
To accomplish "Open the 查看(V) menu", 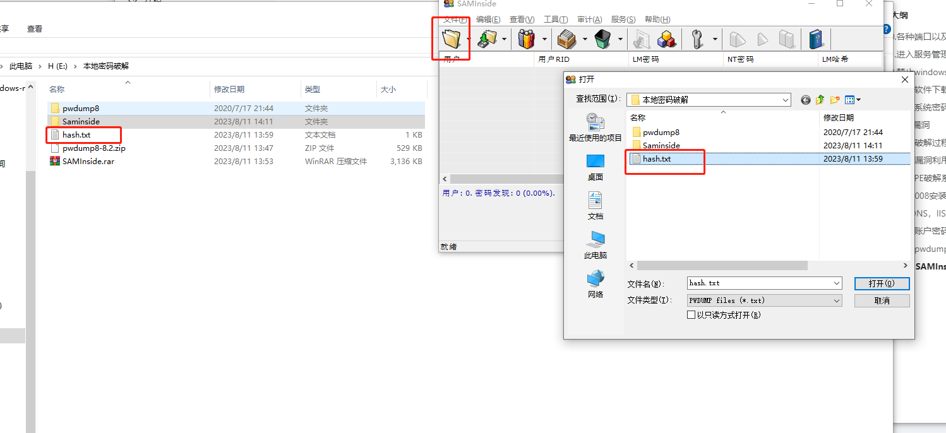I will click(x=522, y=20).
